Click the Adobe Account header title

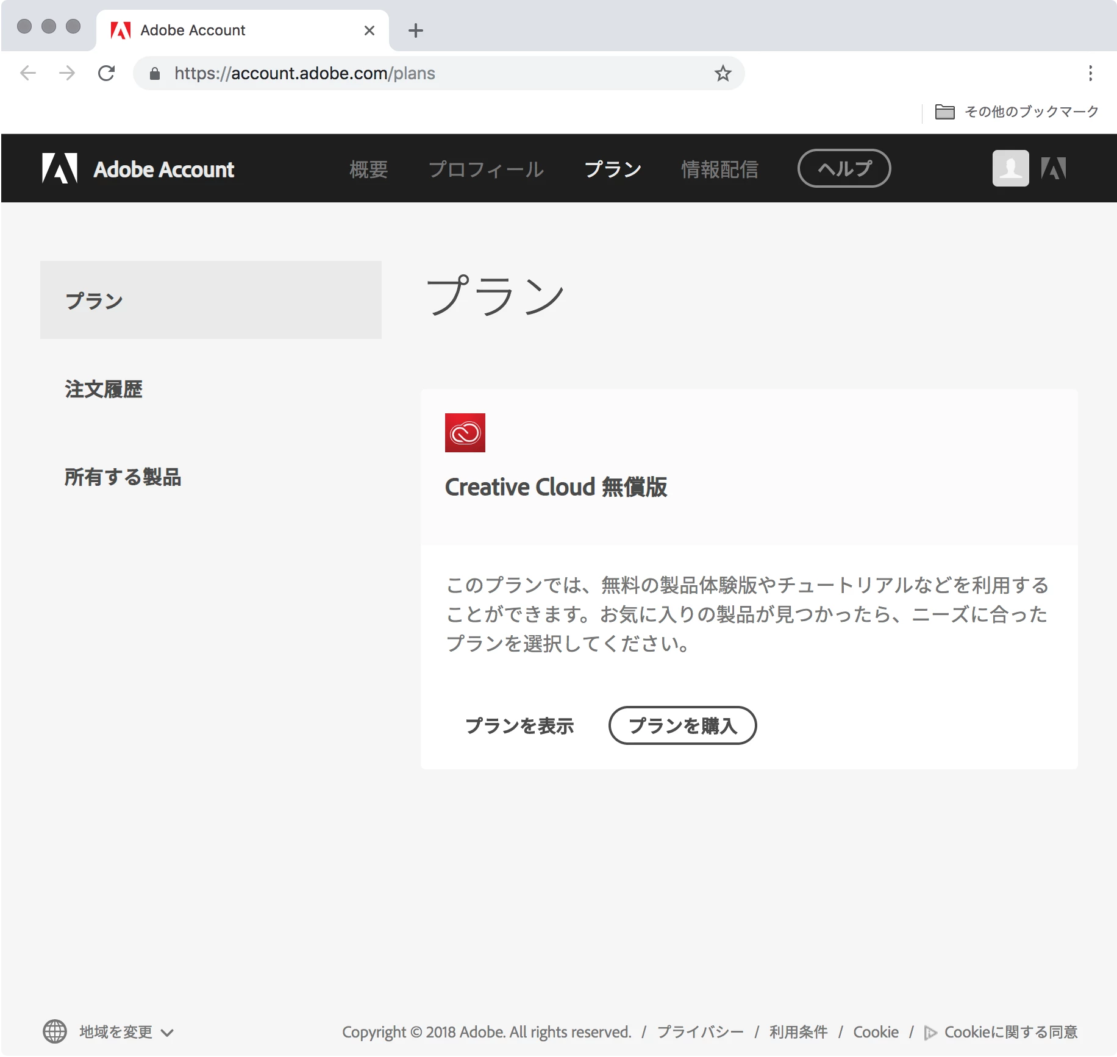[x=163, y=169]
